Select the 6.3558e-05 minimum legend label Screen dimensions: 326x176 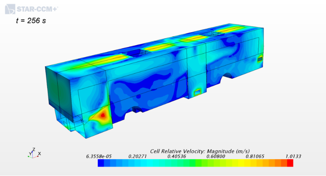(98, 156)
